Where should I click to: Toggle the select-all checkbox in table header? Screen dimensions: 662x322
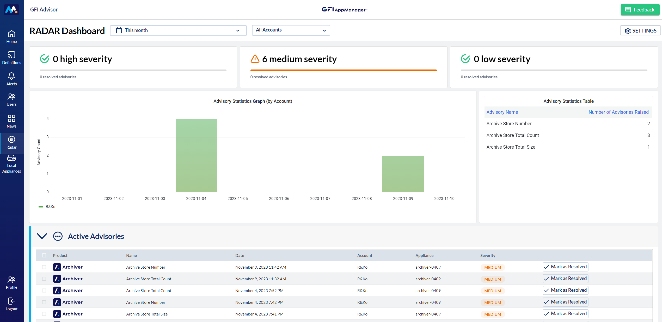[x=44, y=255]
